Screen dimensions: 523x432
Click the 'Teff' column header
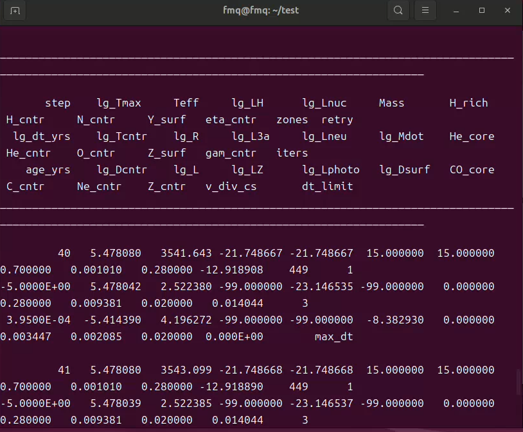(186, 103)
